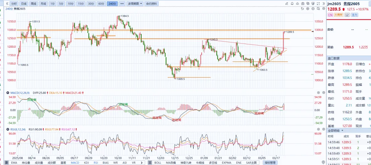Switch to 月线 monthly chart

point(43,3)
